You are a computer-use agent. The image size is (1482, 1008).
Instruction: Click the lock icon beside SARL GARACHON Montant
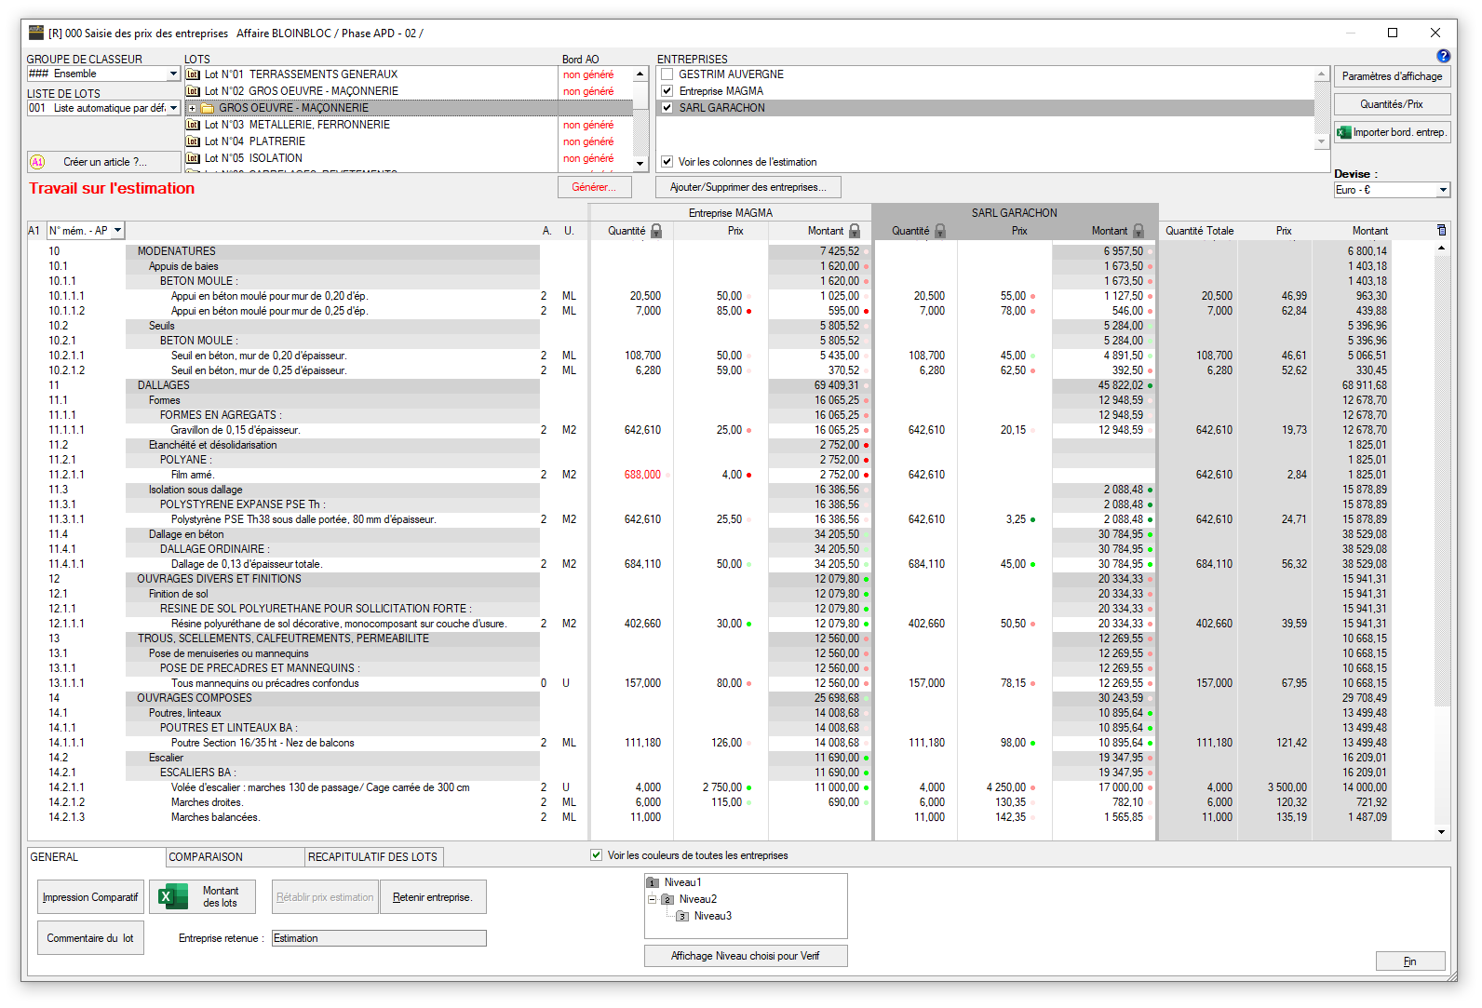[1138, 231]
